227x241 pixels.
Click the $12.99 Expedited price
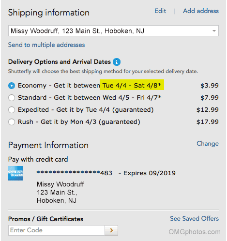(x=208, y=110)
